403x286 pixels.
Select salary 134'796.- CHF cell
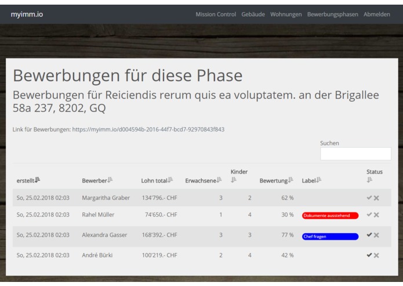(159, 198)
